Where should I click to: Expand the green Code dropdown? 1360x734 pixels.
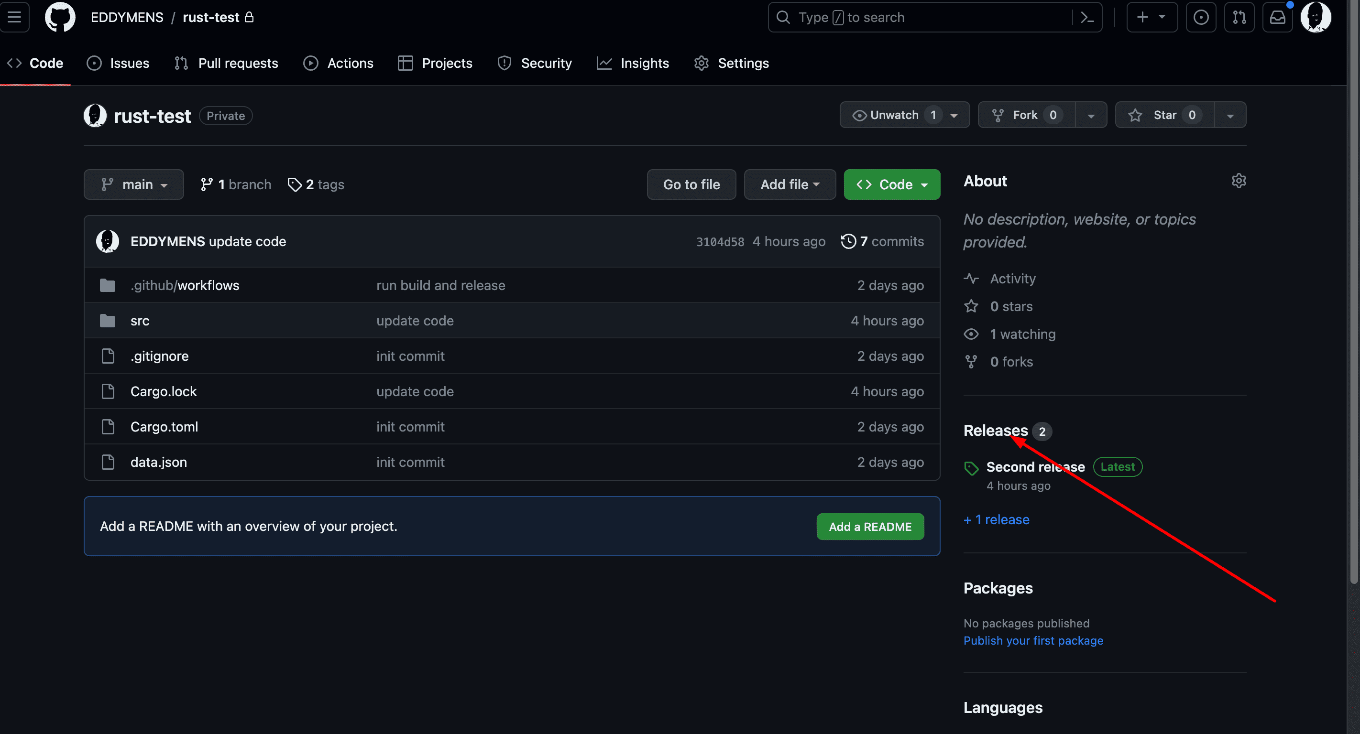click(892, 184)
